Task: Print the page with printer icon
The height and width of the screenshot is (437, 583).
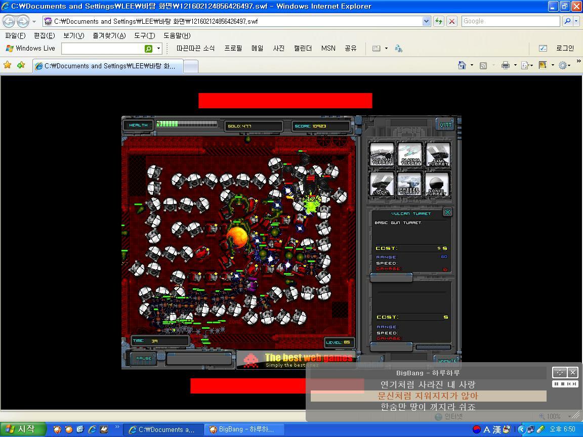Action: pos(505,66)
